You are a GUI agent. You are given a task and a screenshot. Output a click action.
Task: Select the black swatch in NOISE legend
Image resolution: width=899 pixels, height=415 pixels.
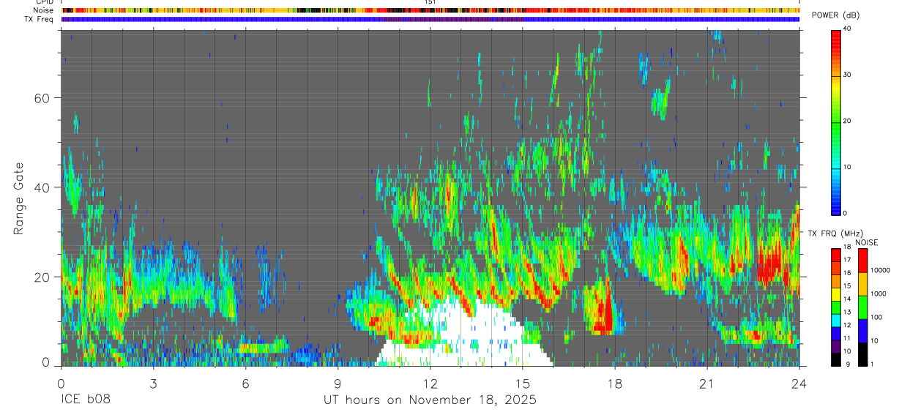pos(862,354)
